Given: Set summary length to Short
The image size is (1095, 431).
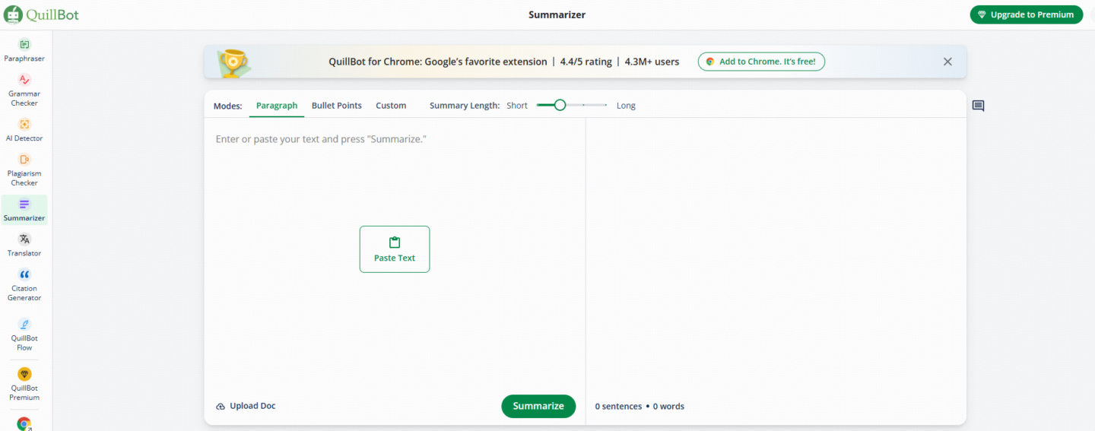Looking at the screenshot, I should (x=517, y=106).
